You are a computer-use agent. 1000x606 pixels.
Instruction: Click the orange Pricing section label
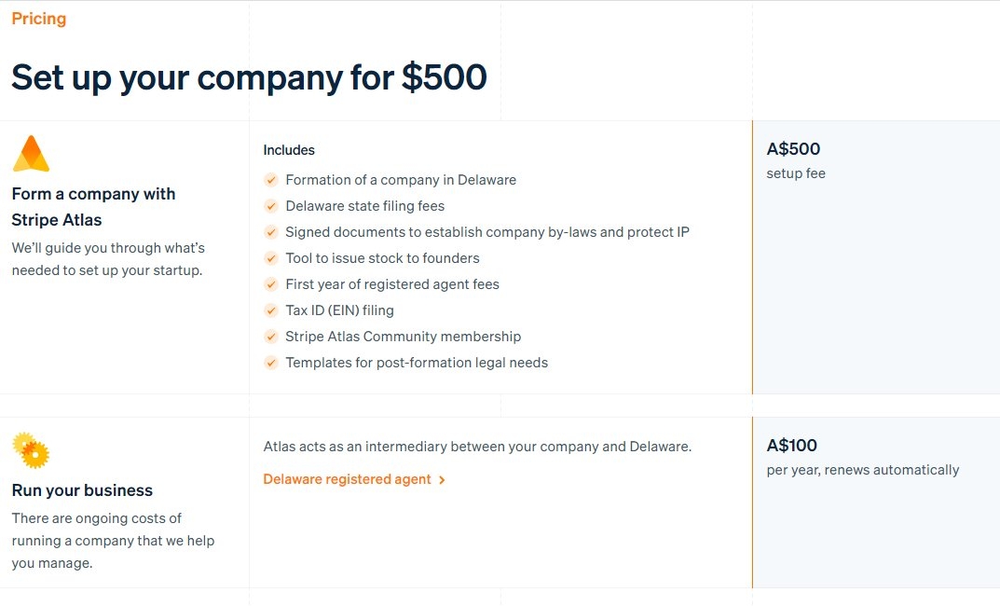(39, 19)
